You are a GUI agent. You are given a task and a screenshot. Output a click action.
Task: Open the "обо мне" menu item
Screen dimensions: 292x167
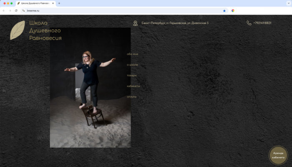132,54
